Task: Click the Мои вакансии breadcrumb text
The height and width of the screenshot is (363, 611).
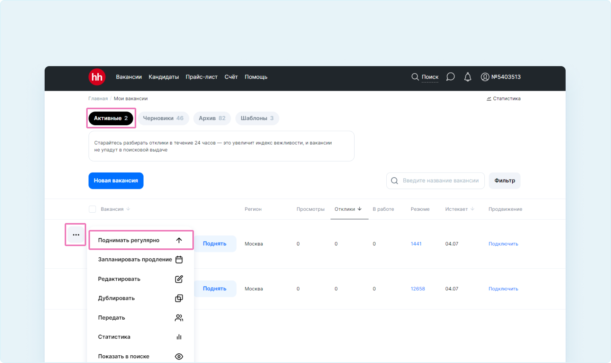Action: click(x=131, y=99)
